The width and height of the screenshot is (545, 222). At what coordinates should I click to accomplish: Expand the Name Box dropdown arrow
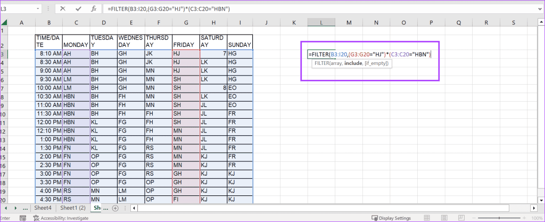point(38,9)
